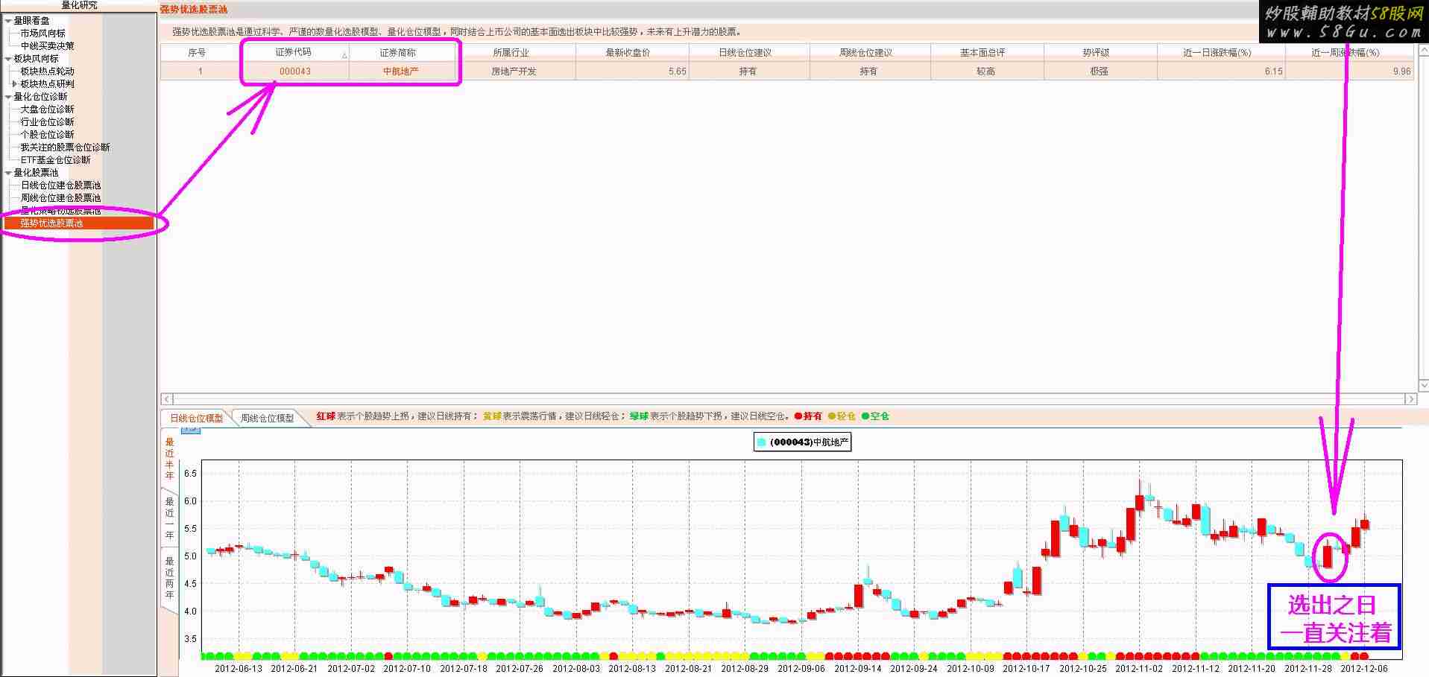Click green 空仓 legend dot
1429x677 pixels.
coord(865,416)
